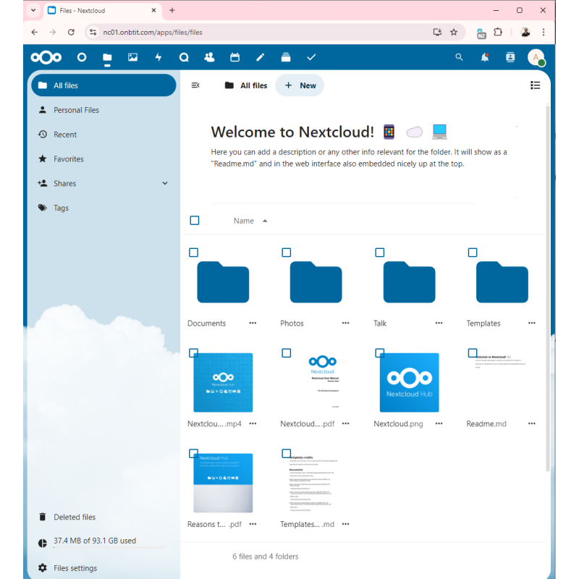Image resolution: width=579 pixels, height=579 pixels.
Task: Close the Files - Nextcloud tab
Action: point(153,10)
